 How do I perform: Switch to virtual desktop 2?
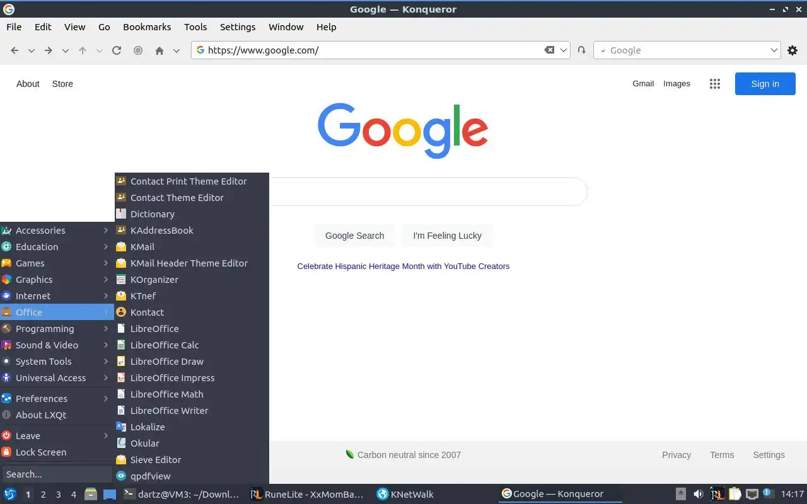[x=43, y=495]
